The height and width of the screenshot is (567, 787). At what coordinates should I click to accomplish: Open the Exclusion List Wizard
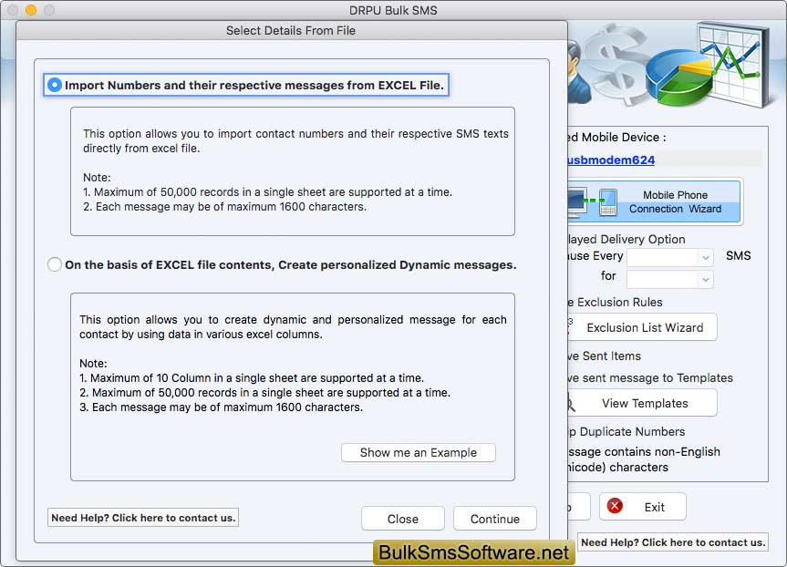pos(642,327)
